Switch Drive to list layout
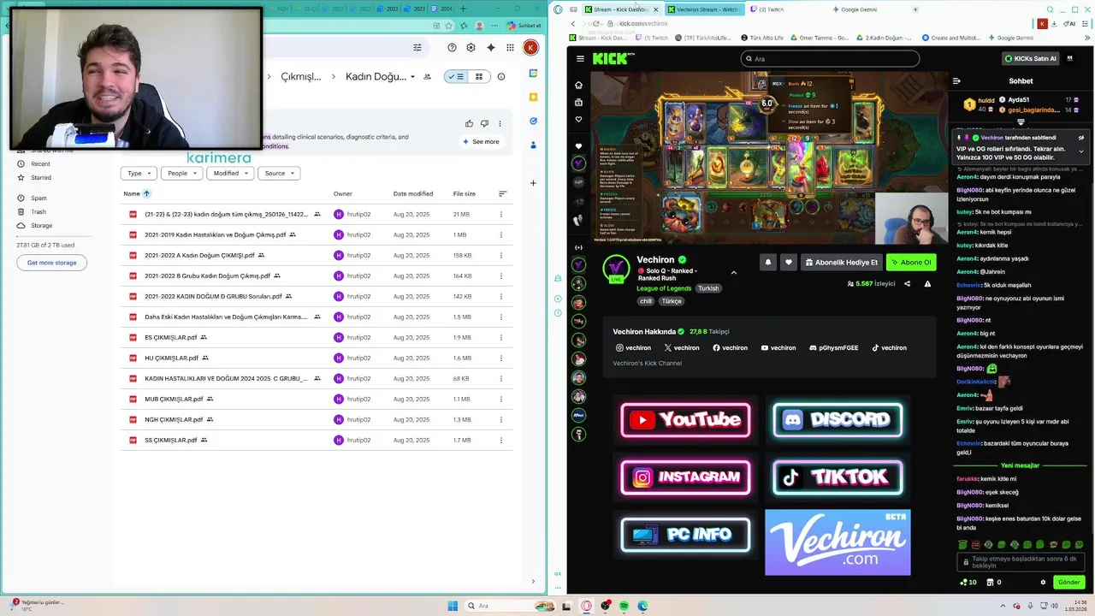The image size is (1095, 616). (x=457, y=76)
